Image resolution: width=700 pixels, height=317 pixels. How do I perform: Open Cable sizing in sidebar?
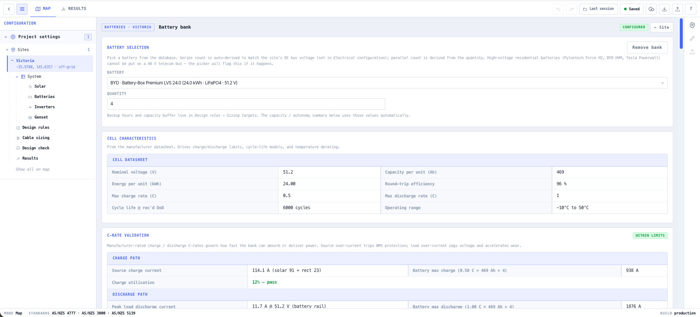pos(36,138)
